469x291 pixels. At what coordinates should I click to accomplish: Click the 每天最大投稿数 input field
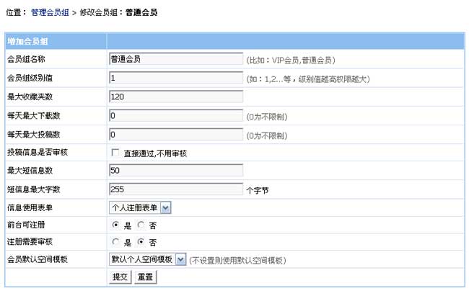(x=176, y=134)
